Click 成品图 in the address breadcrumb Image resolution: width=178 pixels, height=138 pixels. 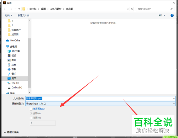click(69, 9)
